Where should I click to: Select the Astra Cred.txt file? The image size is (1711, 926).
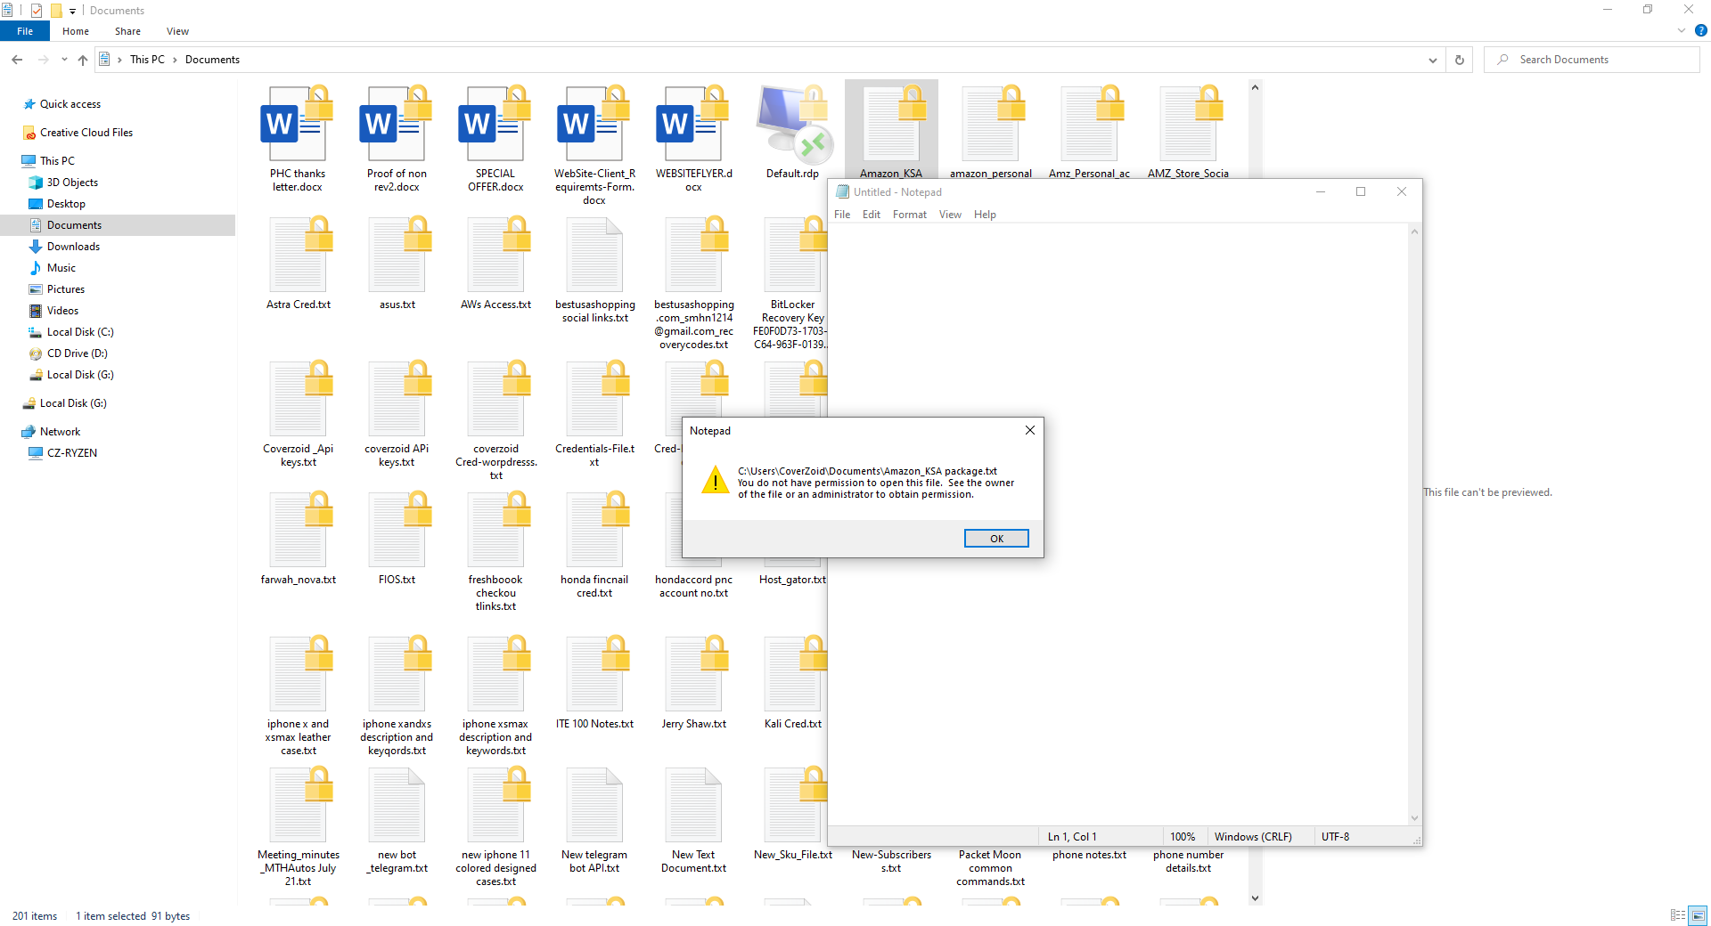coord(298,264)
